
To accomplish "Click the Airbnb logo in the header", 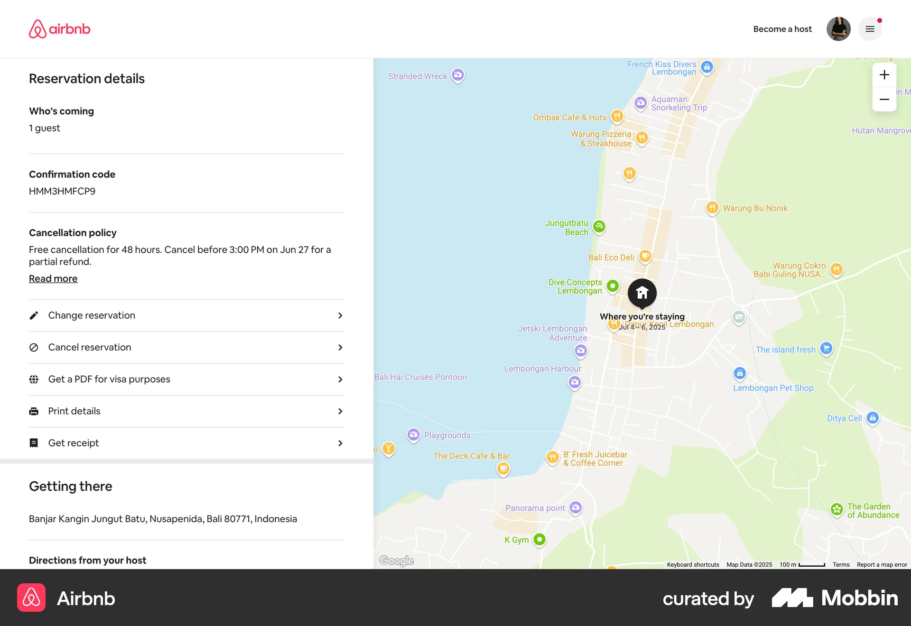I will pyautogui.click(x=59, y=29).
